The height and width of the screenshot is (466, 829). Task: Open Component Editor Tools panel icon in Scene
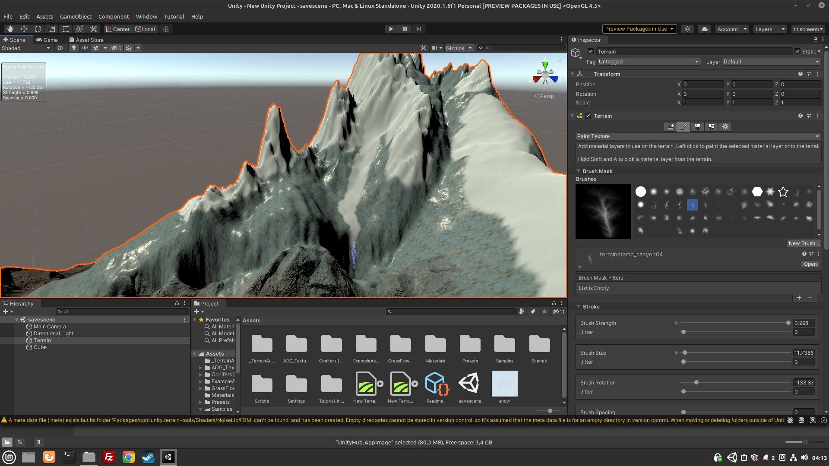(x=424, y=48)
